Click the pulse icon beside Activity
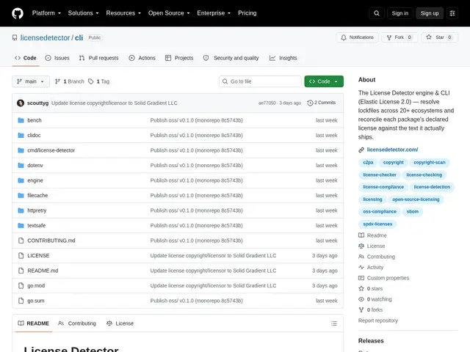470x352 pixels. coord(361,267)
